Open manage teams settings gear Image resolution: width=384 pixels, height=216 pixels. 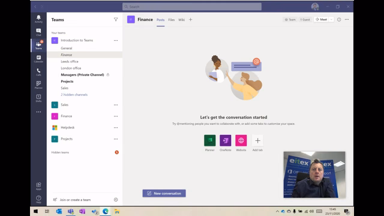(x=116, y=200)
